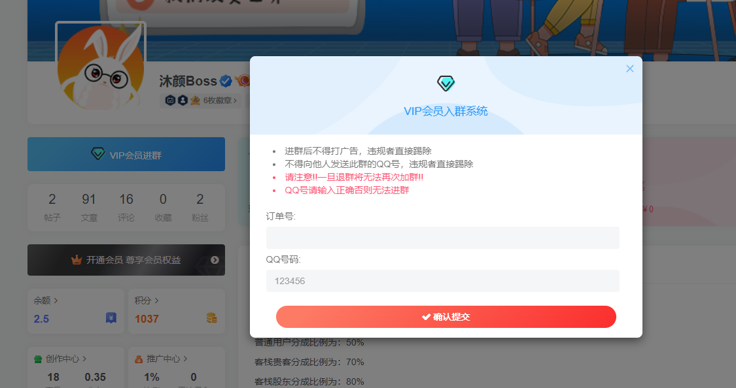Image resolution: width=736 pixels, height=388 pixels.
Task: Click the gold crown badge icon before 6枚徽章
Action: (x=195, y=101)
